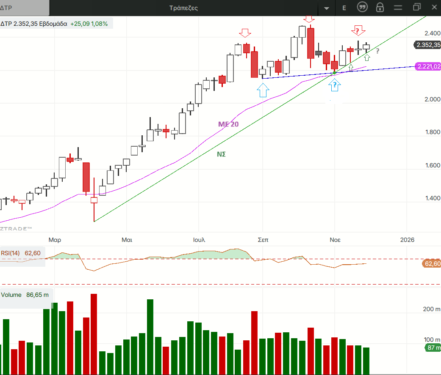Screen dimensions: 441x375
Task: Click the 2026 label on time axis
Action: click(x=407, y=240)
